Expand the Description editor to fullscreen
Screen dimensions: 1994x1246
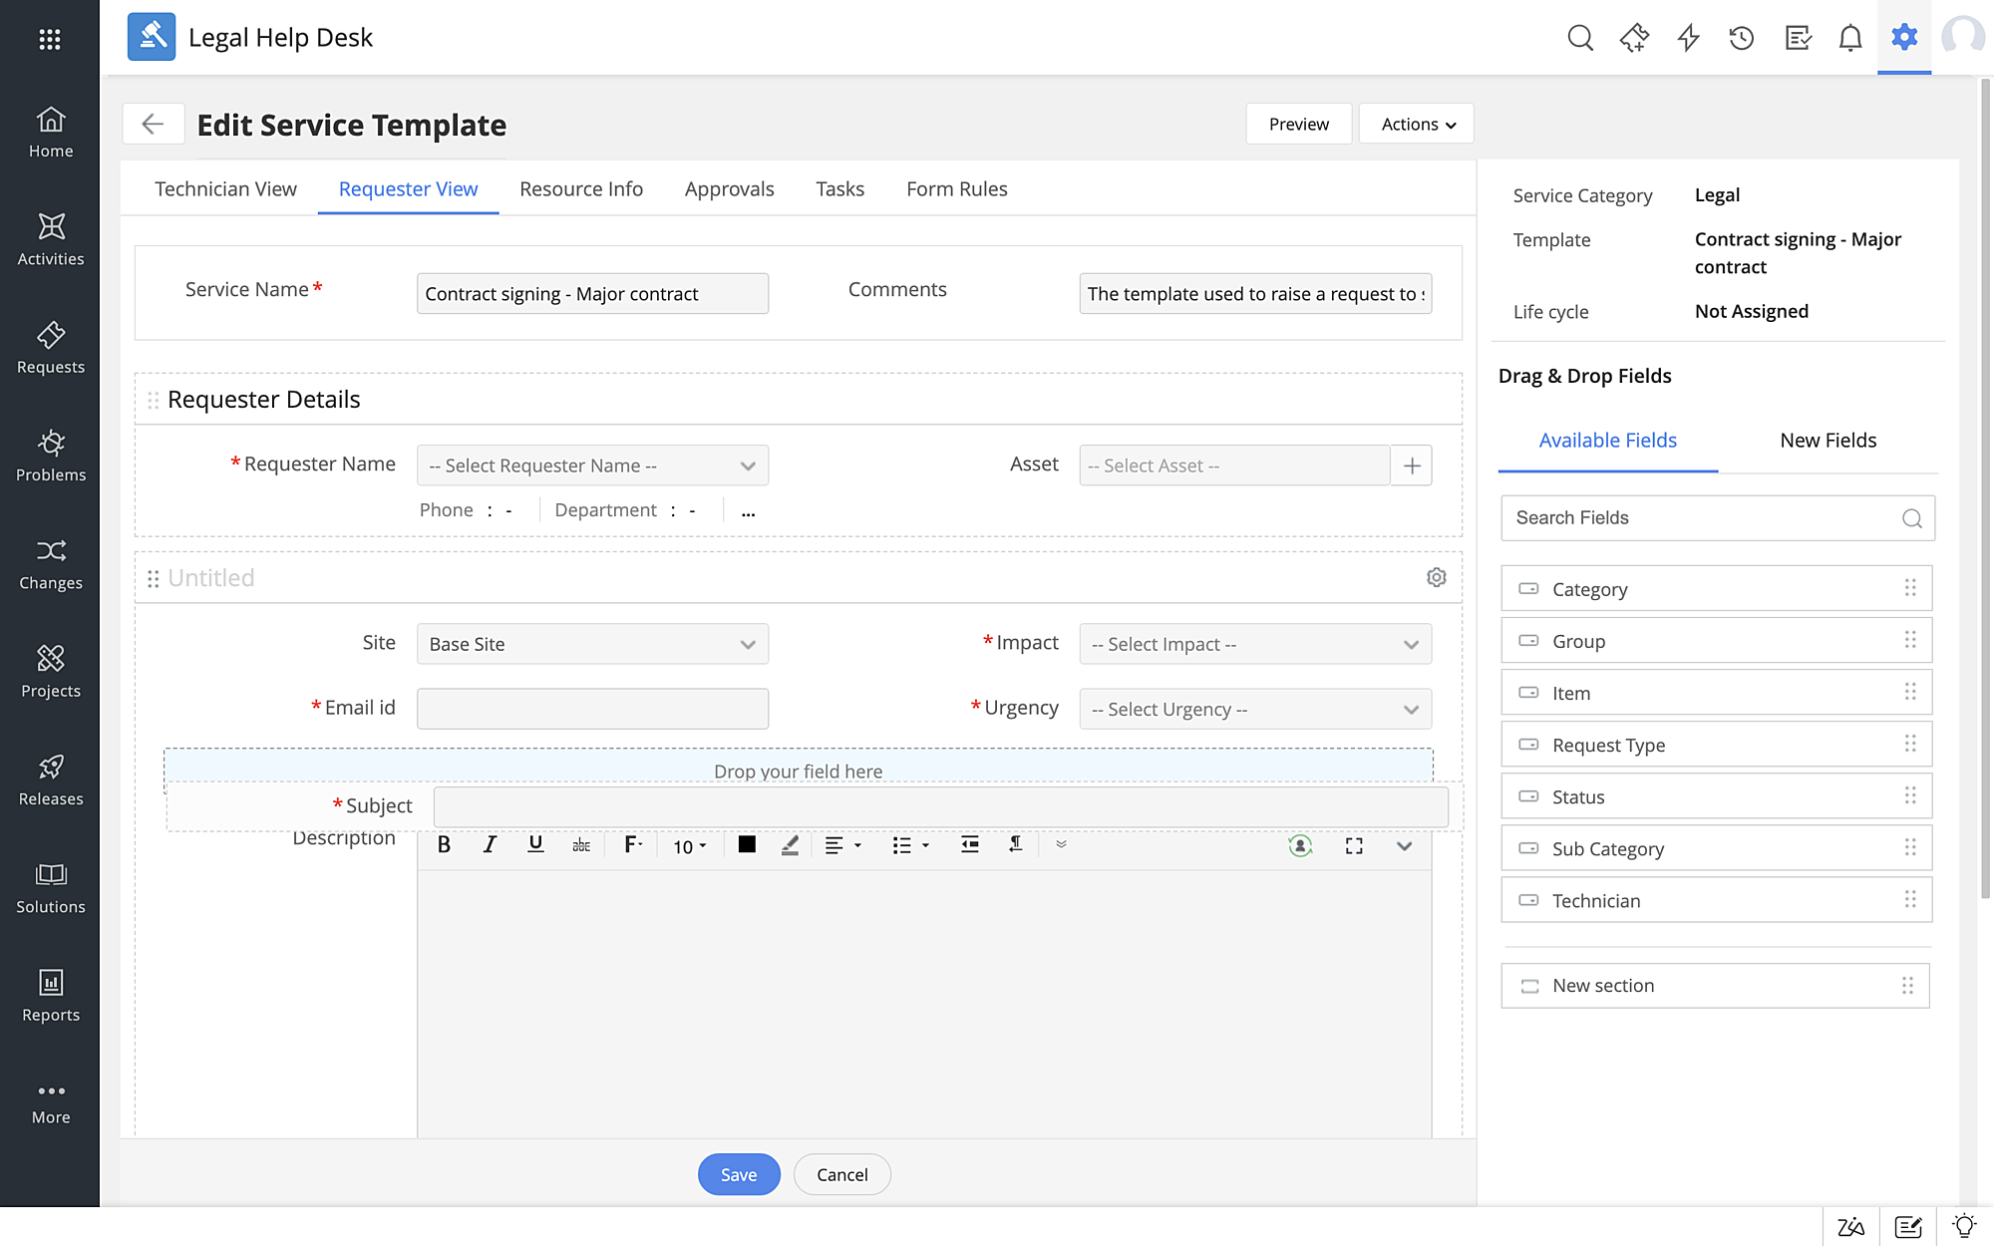(x=1353, y=845)
